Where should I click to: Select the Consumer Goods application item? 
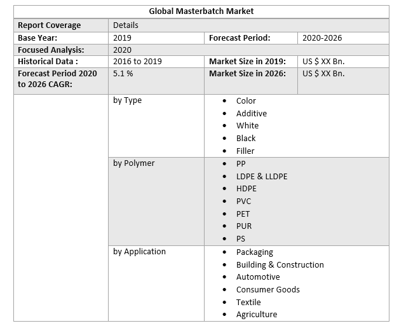[267, 290]
